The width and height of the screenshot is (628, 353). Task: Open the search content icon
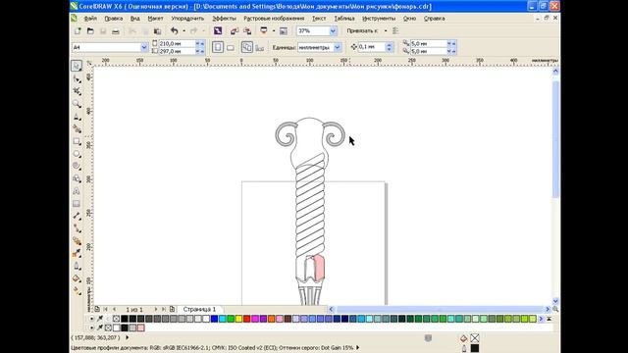pyautogui.click(x=218, y=30)
